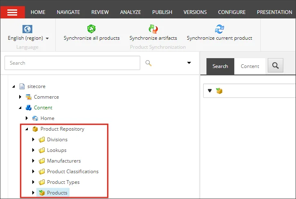This screenshot has height=199, width=296.
Task: Collapse the Content tree node
Action: coord(20,108)
